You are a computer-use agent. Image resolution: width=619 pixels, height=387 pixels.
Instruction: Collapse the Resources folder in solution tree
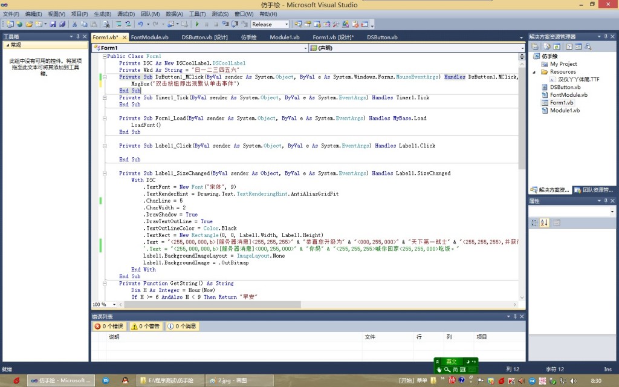click(x=536, y=72)
